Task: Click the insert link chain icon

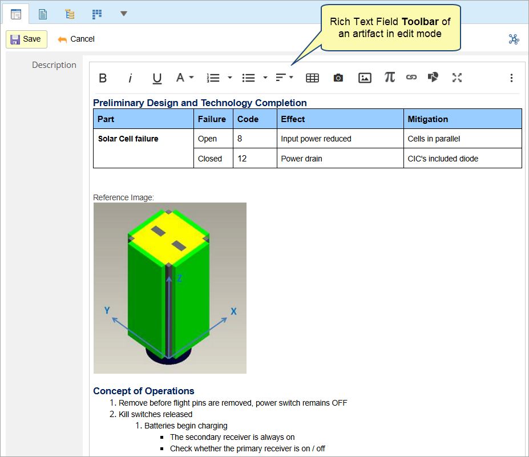Action: click(x=411, y=78)
